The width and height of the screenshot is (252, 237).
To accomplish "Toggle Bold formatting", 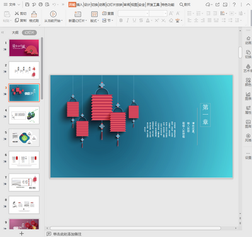I will point(121,20).
